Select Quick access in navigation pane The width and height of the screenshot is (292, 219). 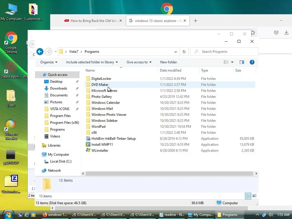click(x=57, y=75)
